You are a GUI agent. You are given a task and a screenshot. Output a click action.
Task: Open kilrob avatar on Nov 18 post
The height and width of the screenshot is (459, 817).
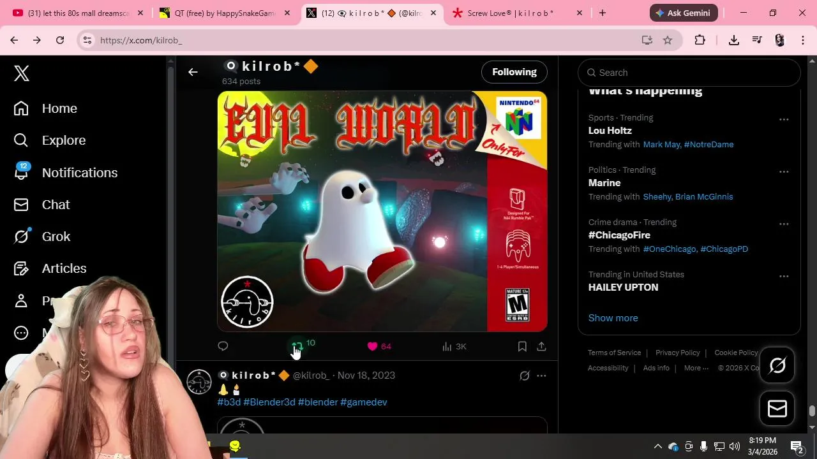coord(199,382)
